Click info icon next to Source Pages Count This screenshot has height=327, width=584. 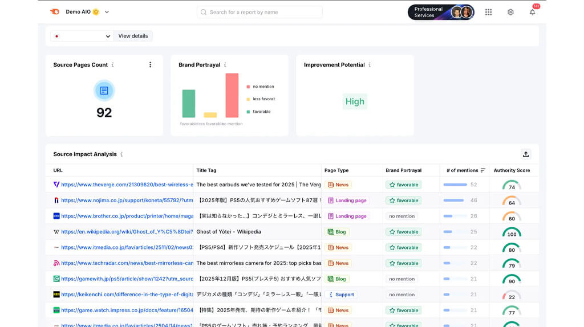[112, 65]
